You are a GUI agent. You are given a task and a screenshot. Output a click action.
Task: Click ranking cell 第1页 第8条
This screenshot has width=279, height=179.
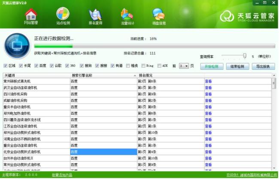pos(171,107)
